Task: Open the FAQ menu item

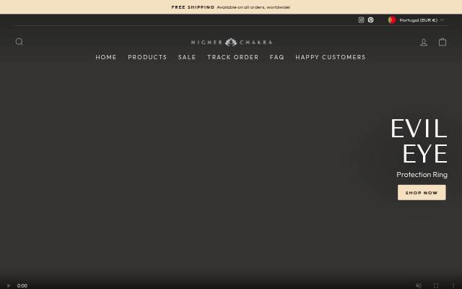Action: pos(277,57)
